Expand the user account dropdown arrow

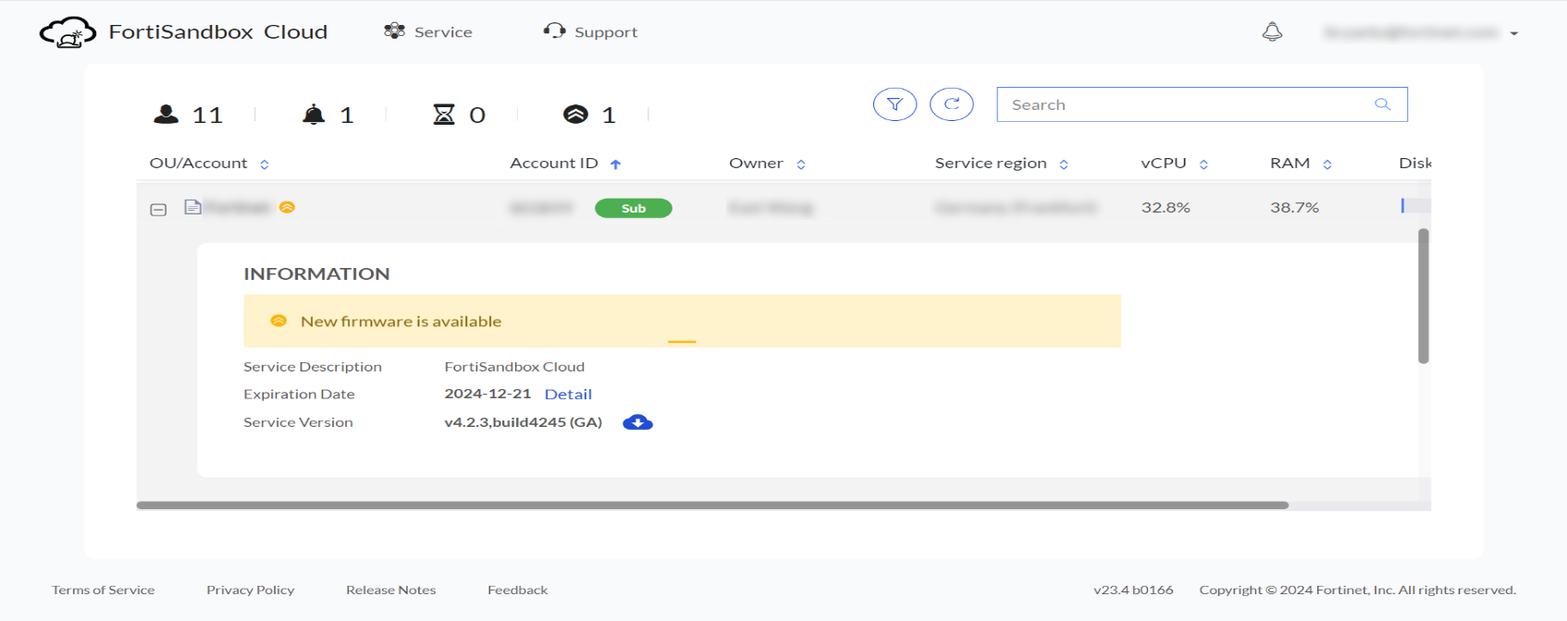1514,33
